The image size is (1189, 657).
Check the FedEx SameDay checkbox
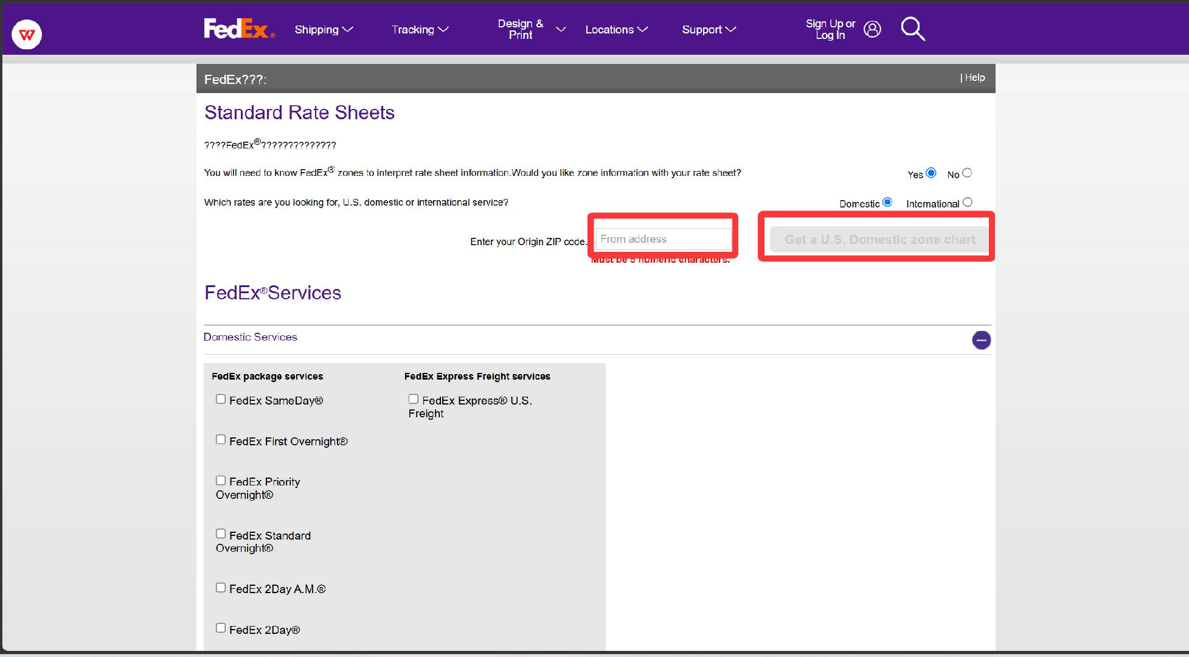pyautogui.click(x=221, y=399)
